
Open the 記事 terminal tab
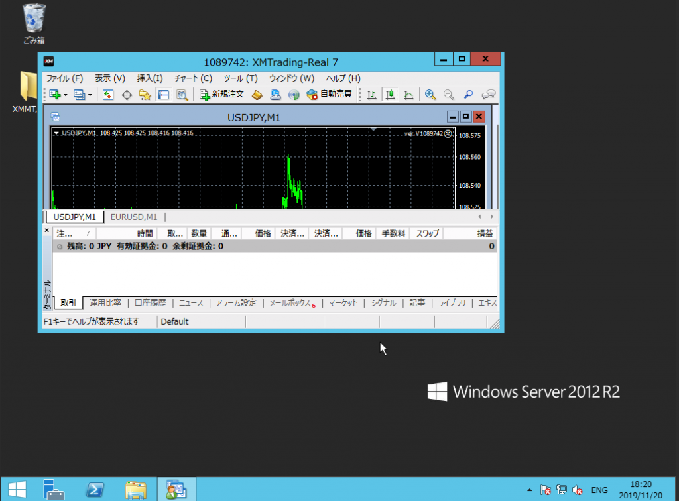coord(417,303)
